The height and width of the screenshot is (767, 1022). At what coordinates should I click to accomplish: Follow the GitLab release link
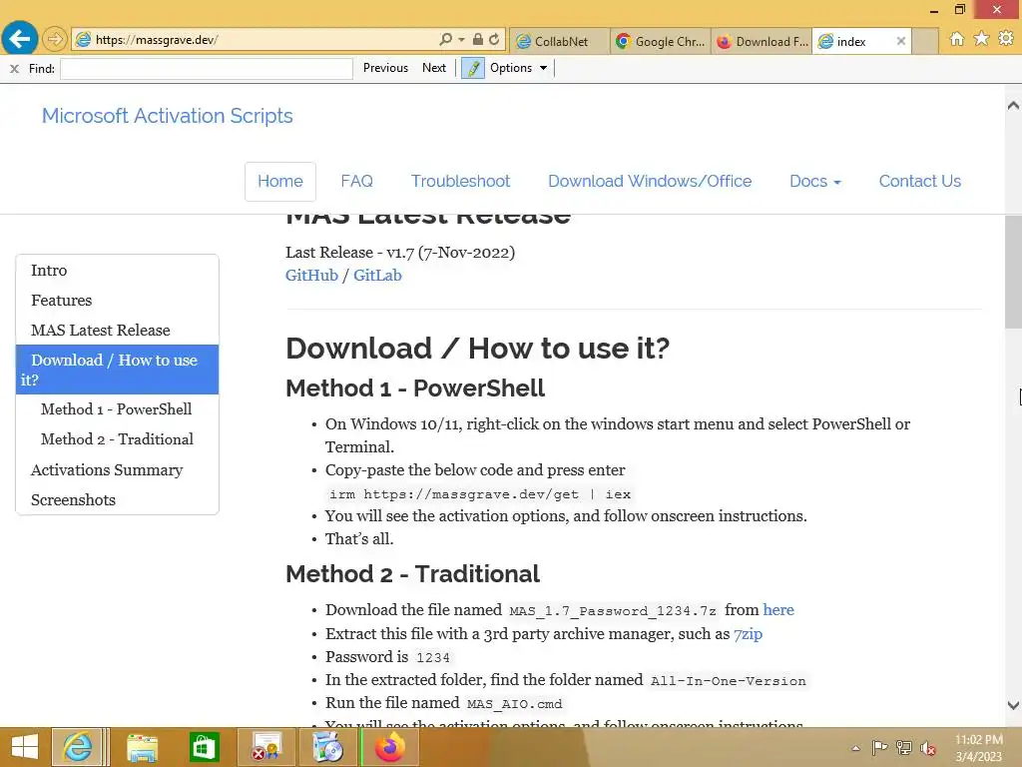(x=377, y=276)
